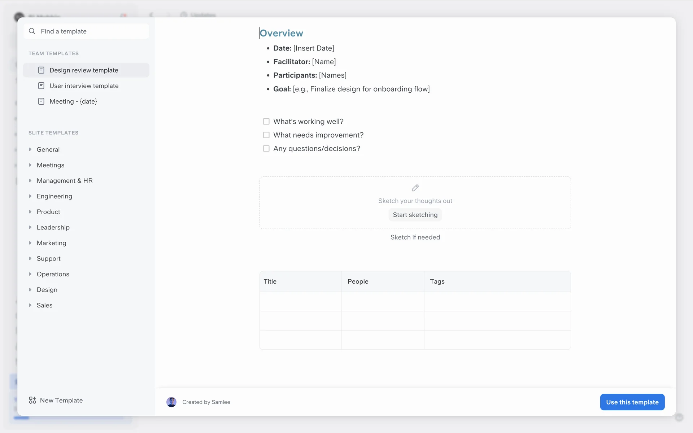The height and width of the screenshot is (433, 693).
Task: Click the Start sketching button
Action: pyautogui.click(x=415, y=215)
